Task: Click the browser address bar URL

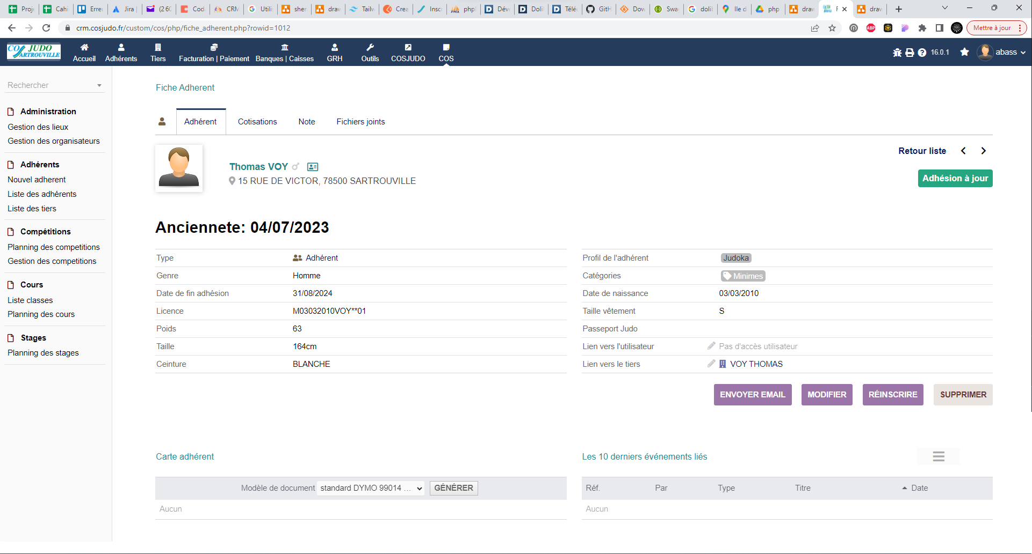Action: pos(183,28)
